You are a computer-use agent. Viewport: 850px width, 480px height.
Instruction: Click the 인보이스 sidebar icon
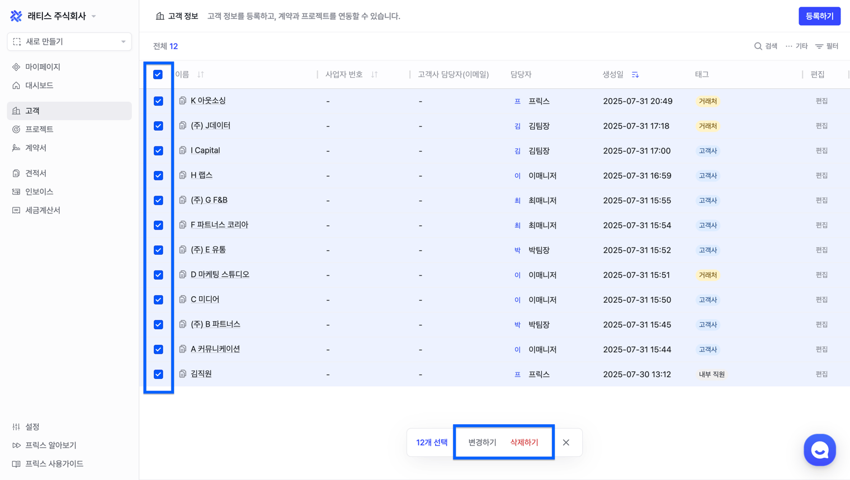[x=16, y=192]
